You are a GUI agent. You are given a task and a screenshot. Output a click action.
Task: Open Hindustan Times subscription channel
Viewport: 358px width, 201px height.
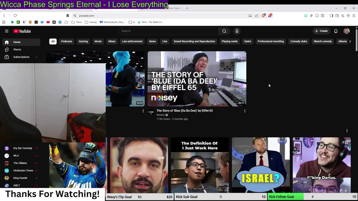[x=22, y=171]
